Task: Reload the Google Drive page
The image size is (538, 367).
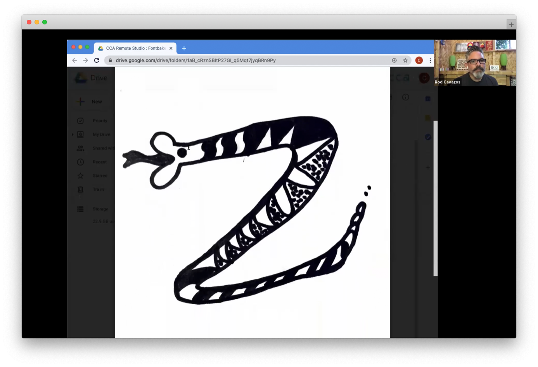Action: coord(97,60)
